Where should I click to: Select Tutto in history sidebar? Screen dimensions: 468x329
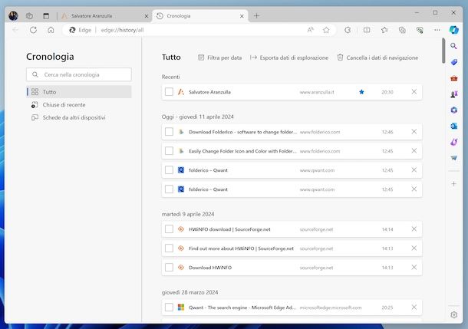point(79,92)
